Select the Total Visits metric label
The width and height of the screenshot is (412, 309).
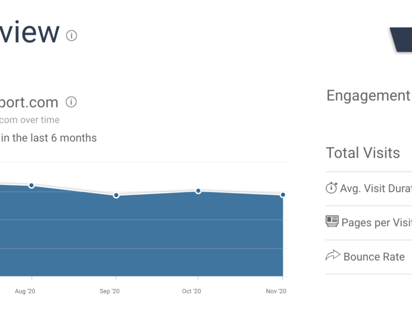[363, 153]
